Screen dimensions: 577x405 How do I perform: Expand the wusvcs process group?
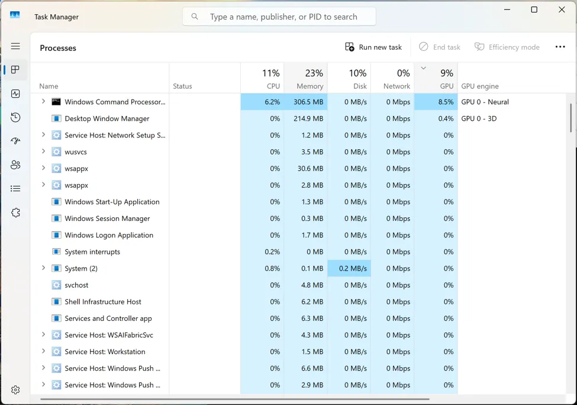[43, 152]
